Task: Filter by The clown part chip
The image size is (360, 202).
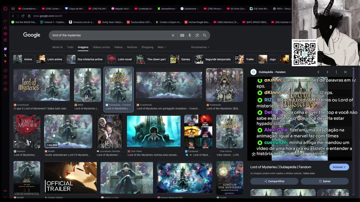Action: coord(152,59)
